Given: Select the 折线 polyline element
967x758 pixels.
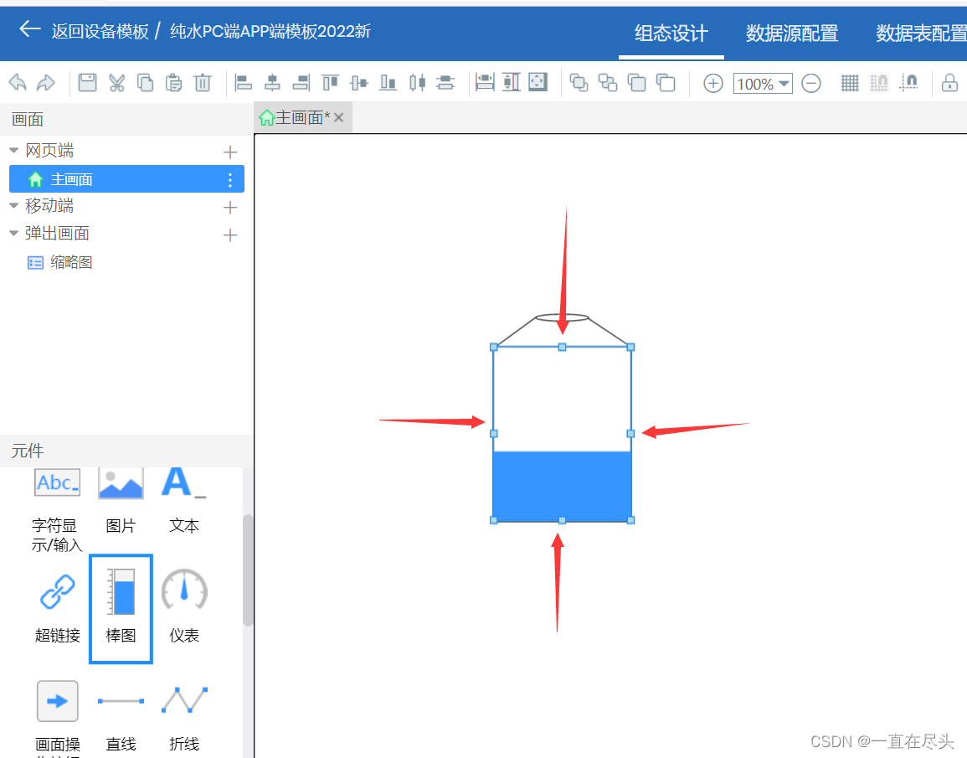Looking at the screenshot, I should [x=184, y=700].
